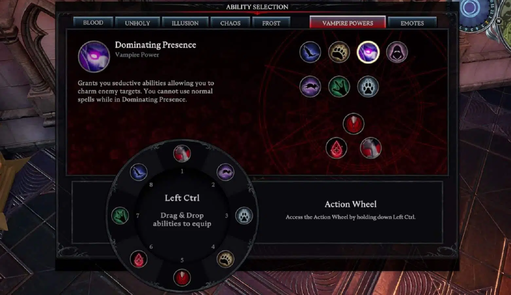Click the red fangs bite icon in grid
The height and width of the screenshot is (295, 511).
point(353,124)
